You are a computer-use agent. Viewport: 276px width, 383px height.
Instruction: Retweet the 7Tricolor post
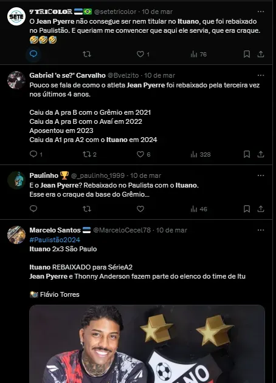tap(87, 54)
